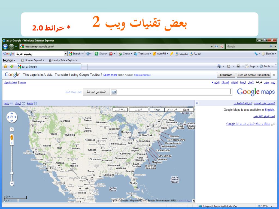Open the address bar dropdown arrow
Screen dimensions: 279x209
click(x=212, y=47)
